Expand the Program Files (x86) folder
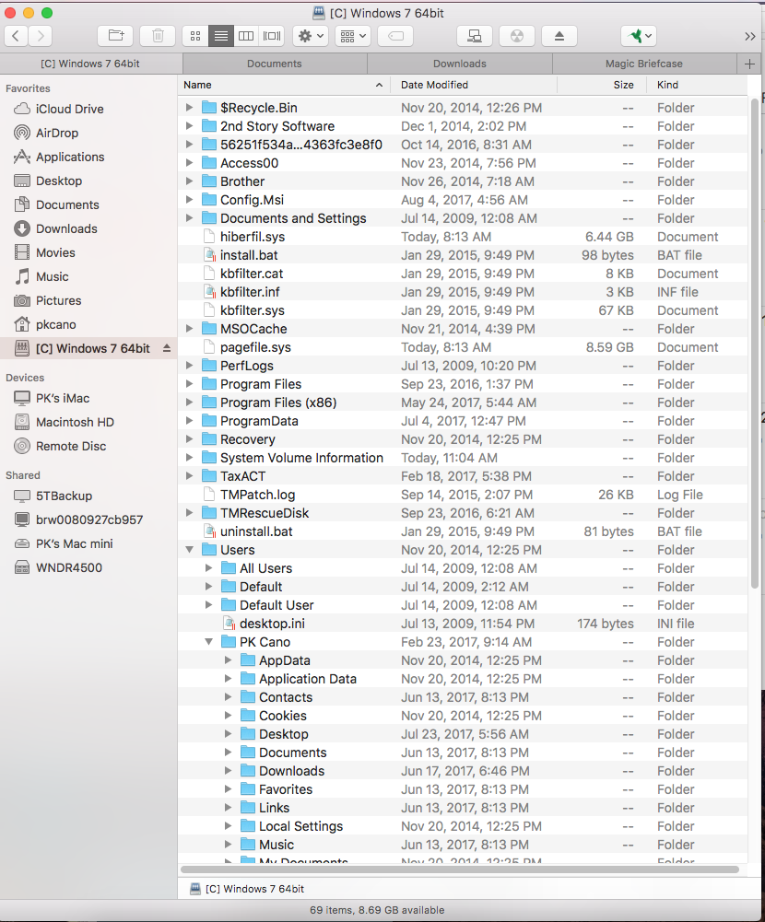 (x=190, y=403)
